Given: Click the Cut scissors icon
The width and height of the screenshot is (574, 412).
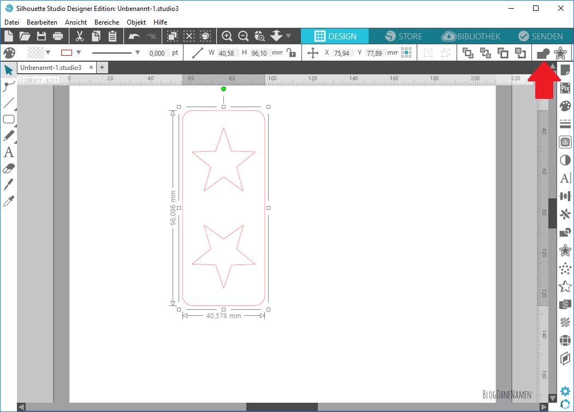Looking at the screenshot, I should [80, 36].
